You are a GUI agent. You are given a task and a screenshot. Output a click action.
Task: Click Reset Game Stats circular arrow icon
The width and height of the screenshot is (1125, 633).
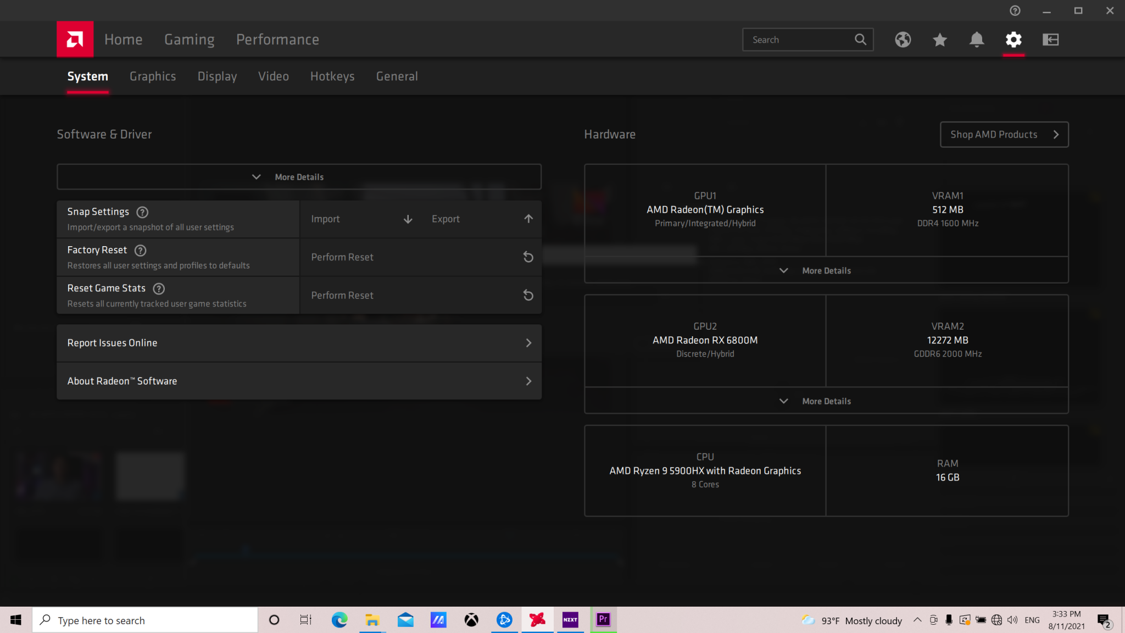pos(528,296)
